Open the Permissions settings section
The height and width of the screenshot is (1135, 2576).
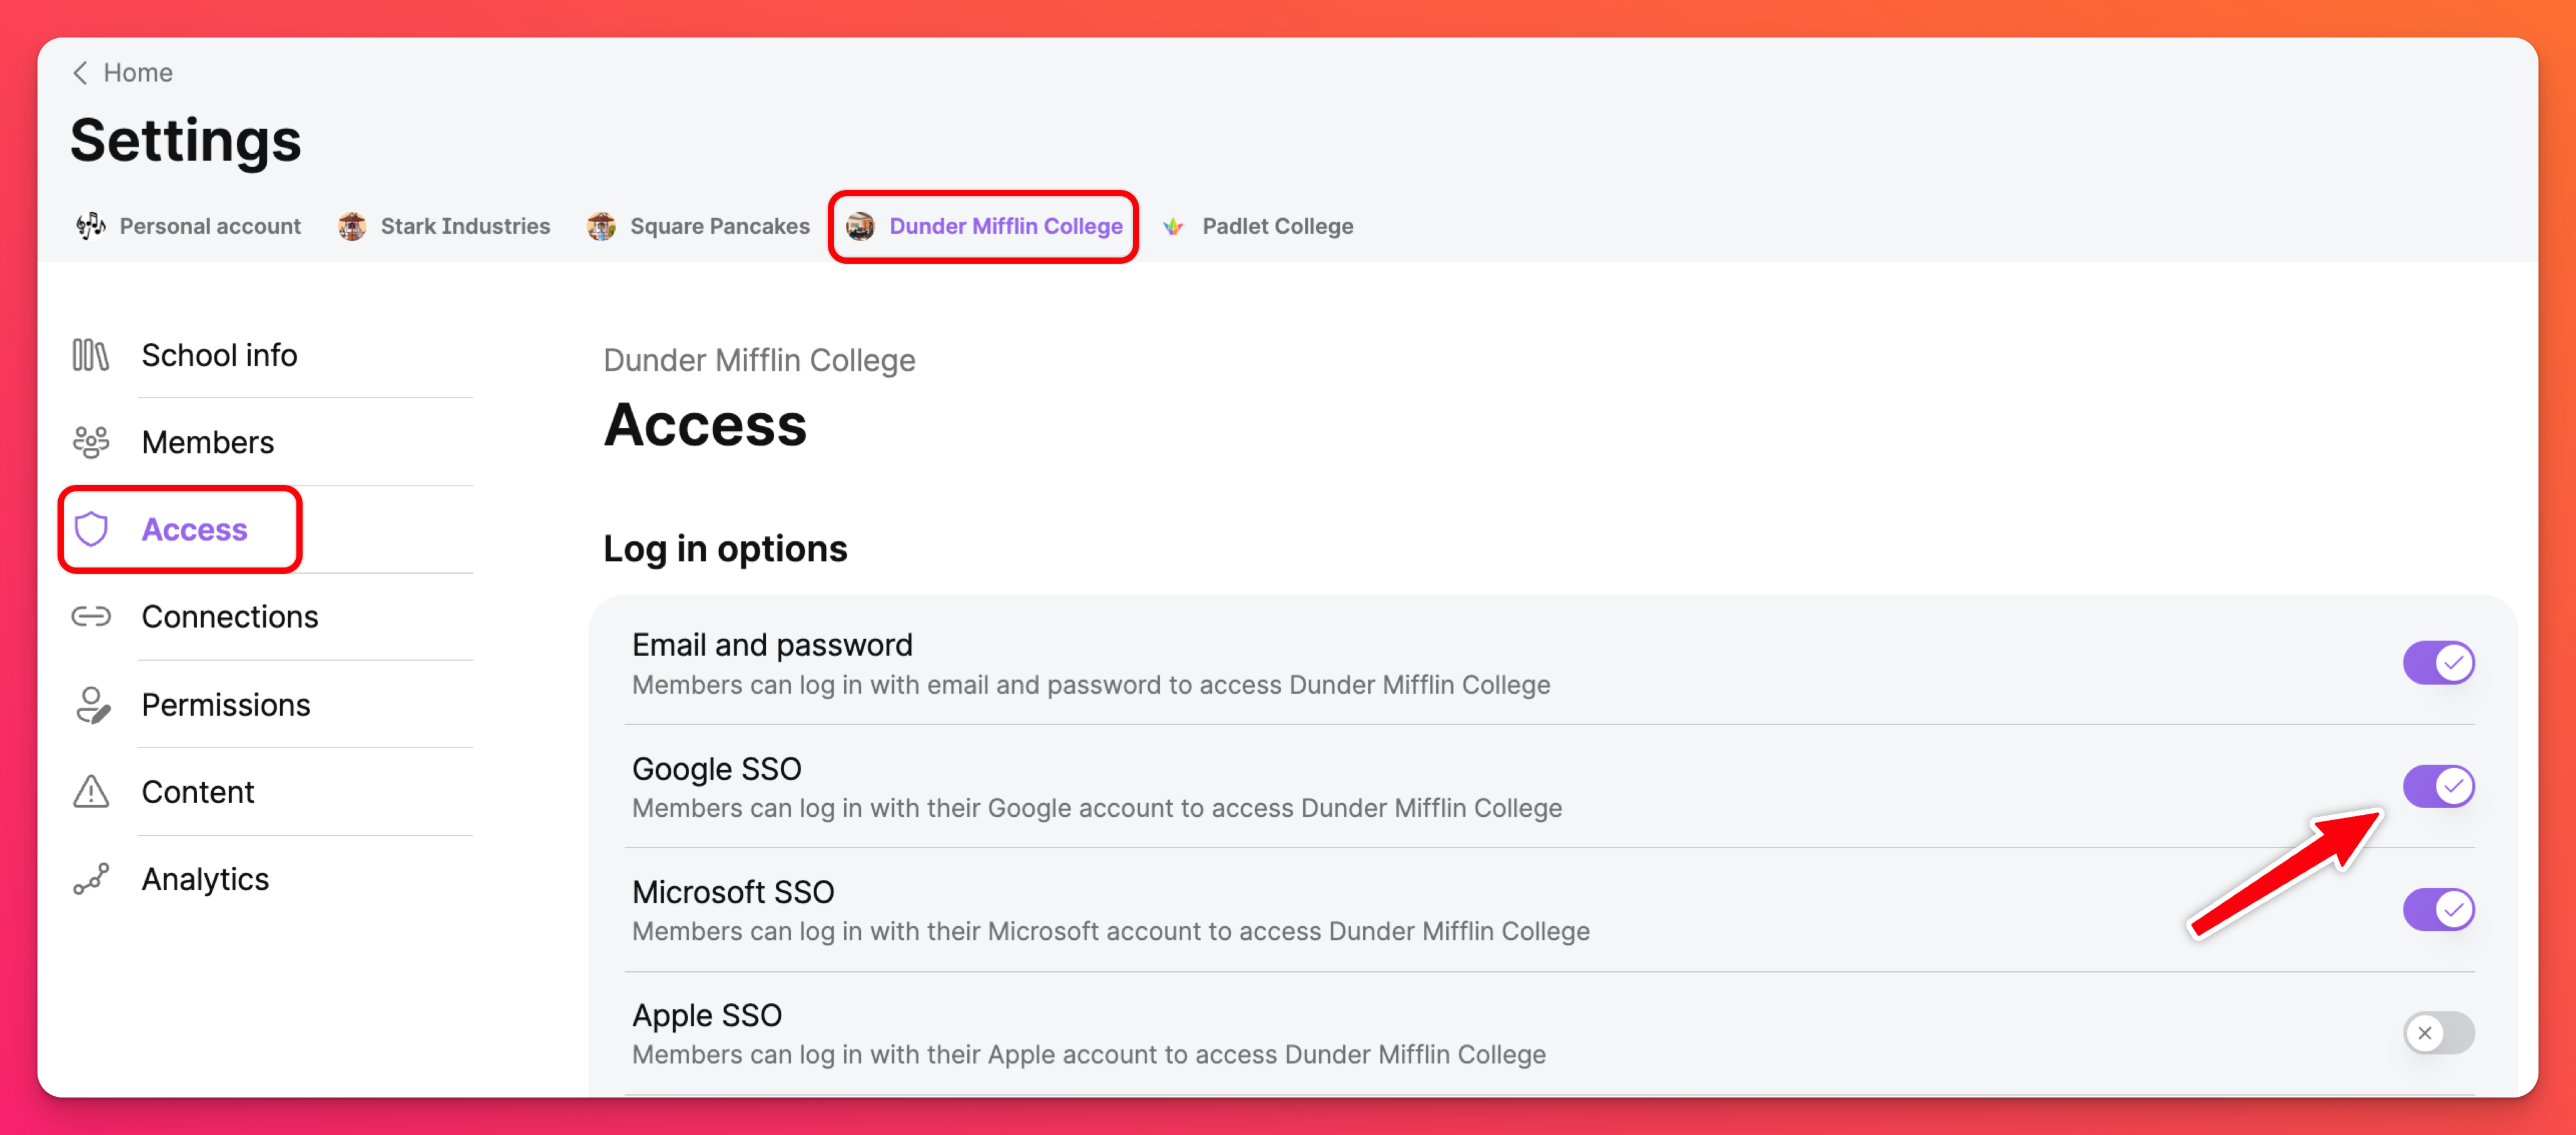225,704
